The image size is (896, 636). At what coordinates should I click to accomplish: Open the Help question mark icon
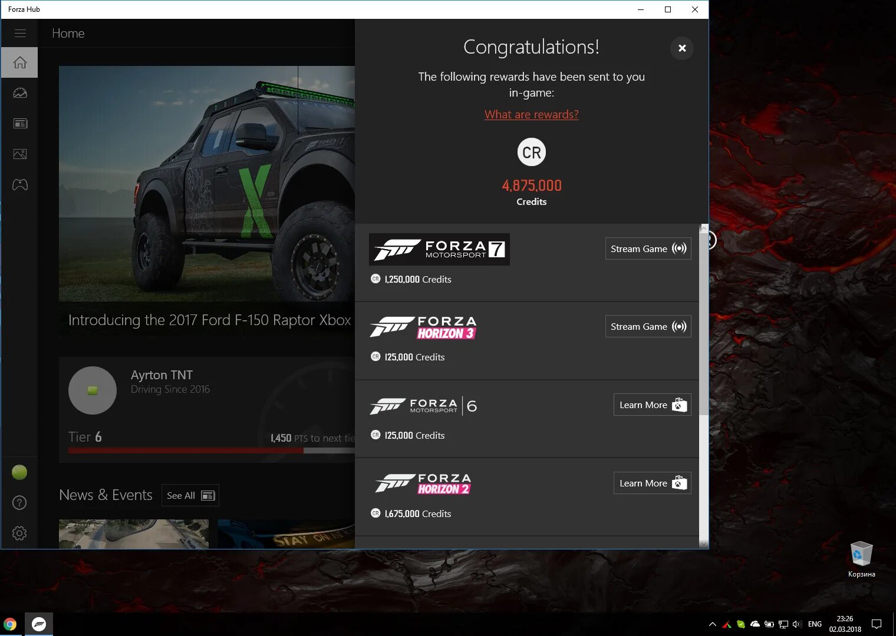coord(19,503)
